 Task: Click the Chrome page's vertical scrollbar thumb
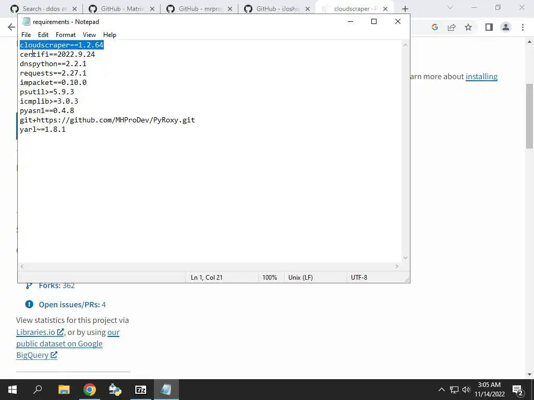pos(529,116)
